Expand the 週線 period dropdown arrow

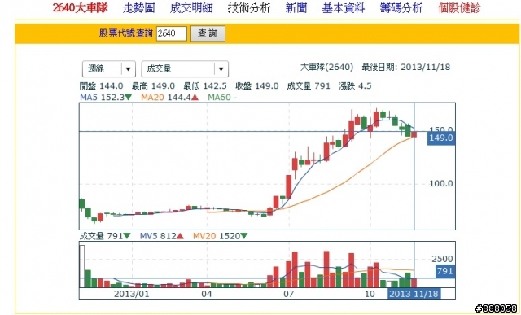click(x=129, y=69)
